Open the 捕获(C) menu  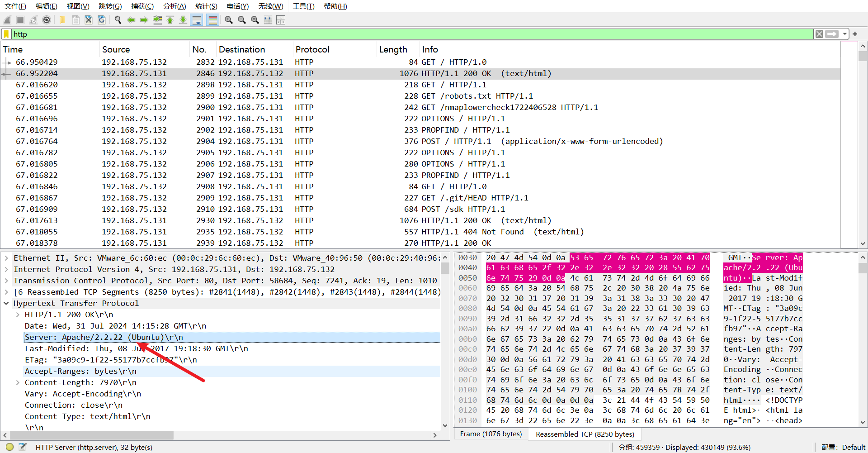point(142,6)
